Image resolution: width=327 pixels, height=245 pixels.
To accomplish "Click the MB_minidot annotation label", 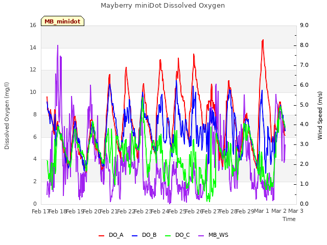I will tap(62, 21).
